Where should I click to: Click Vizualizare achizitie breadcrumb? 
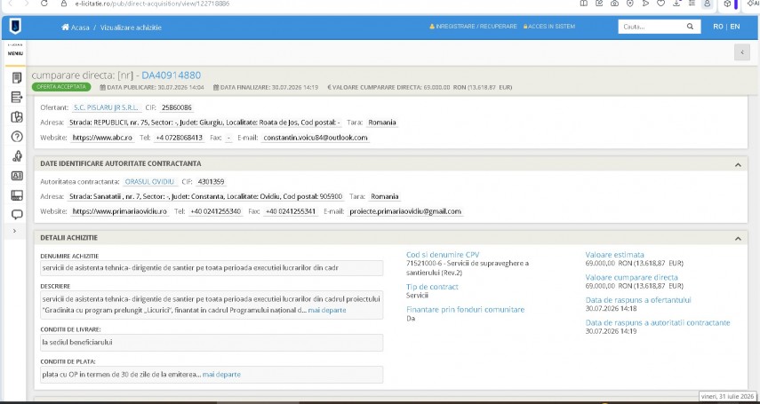(131, 28)
